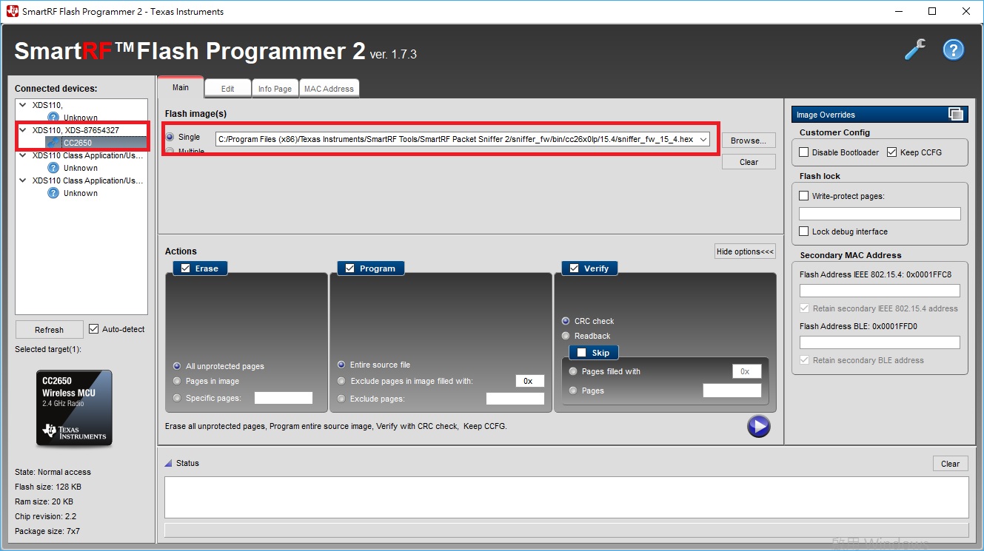984x551 pixels.
Task: Click the progress bar under the Status log
Action: 566,530
